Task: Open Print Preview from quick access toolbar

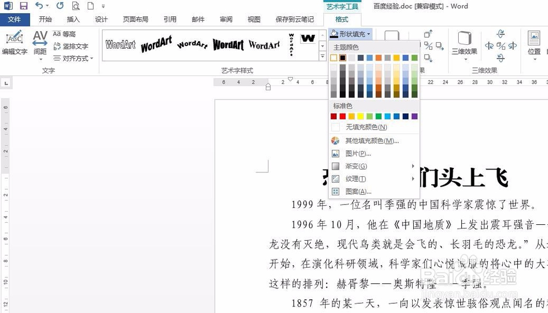Action: coord(76,5)
